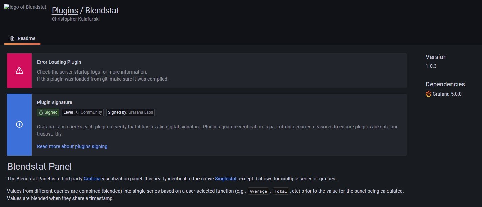Click the Total code label

[280, 191]
